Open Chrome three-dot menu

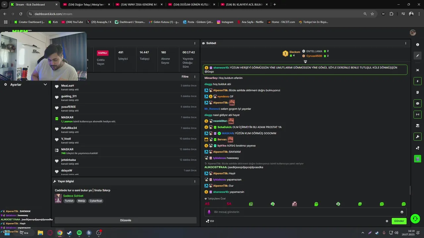click(x=419, y=14)
